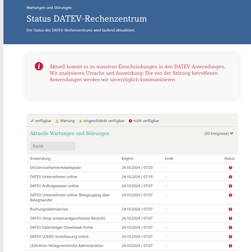Viewport: 251px width, 252px height.
Task: Click the Suche search field
Action: [52, 146]
